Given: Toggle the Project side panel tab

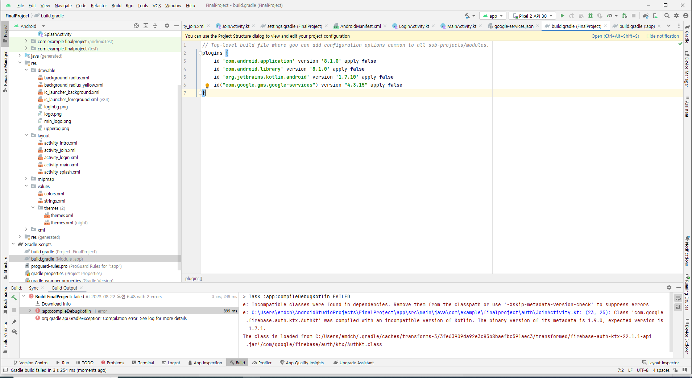Looking at the screenshot, I should pyautogui.click(x=5, y=33).
